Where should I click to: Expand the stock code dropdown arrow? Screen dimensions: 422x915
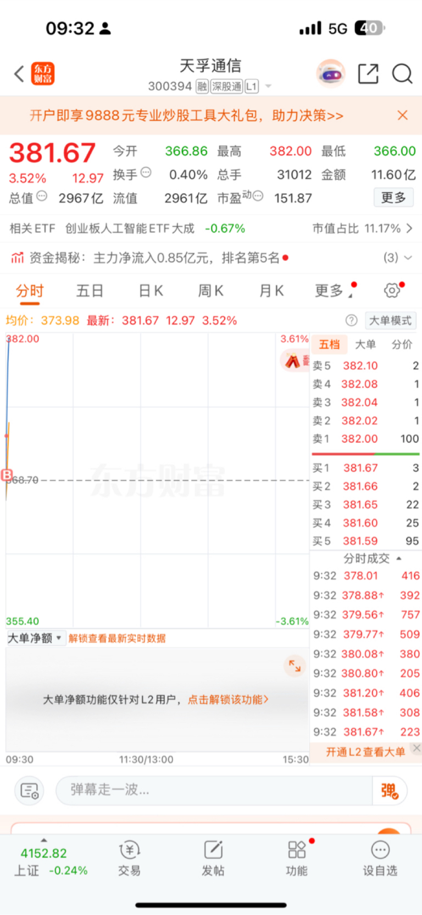point(268,86)
